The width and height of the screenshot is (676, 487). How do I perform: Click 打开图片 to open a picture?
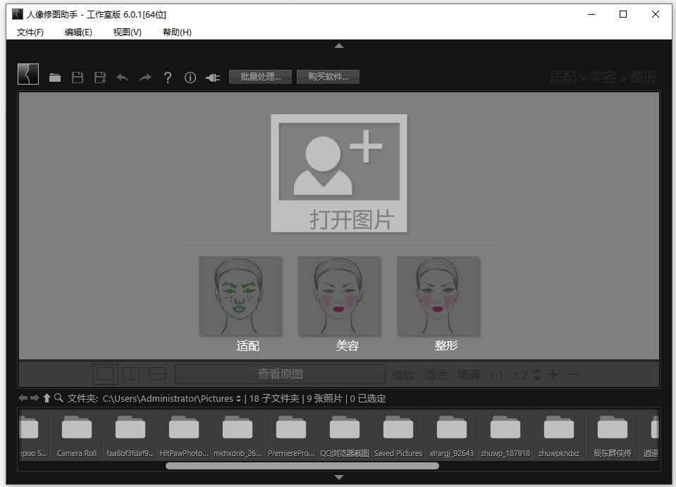(x=338, y=172)
